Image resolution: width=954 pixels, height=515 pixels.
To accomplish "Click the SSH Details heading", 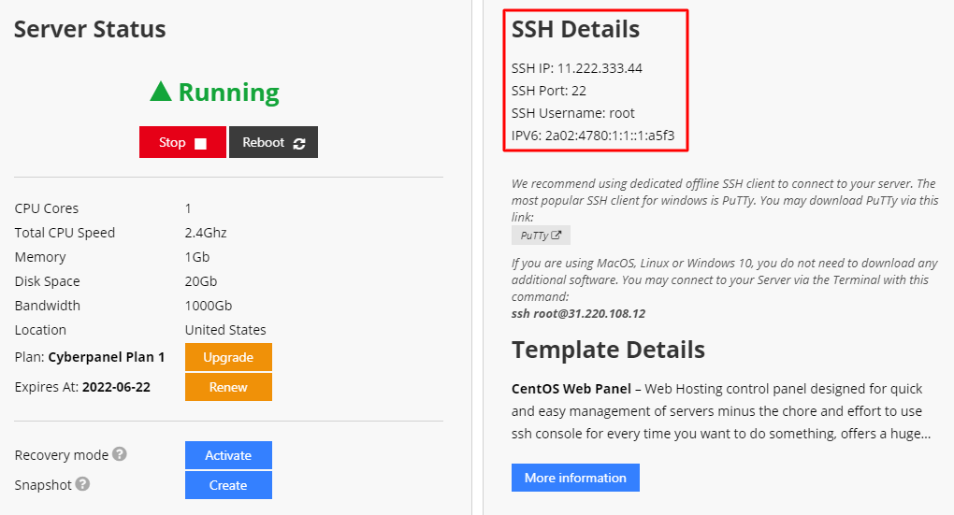I will point(575,29).
